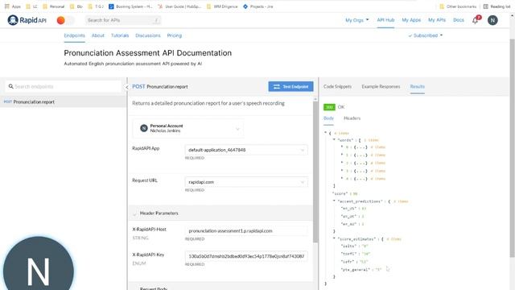Toggle the orange theme switch
515x290 pixels.
(x=65, y=20)
